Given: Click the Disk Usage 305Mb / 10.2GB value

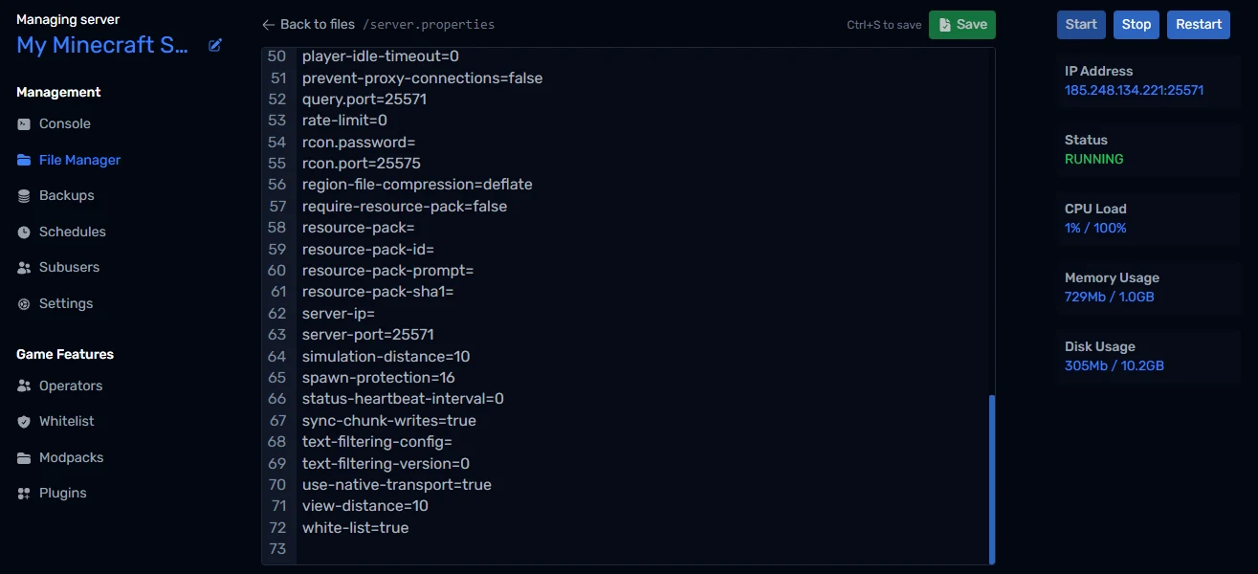Looking at the screenshot, I should point(1115,366).
